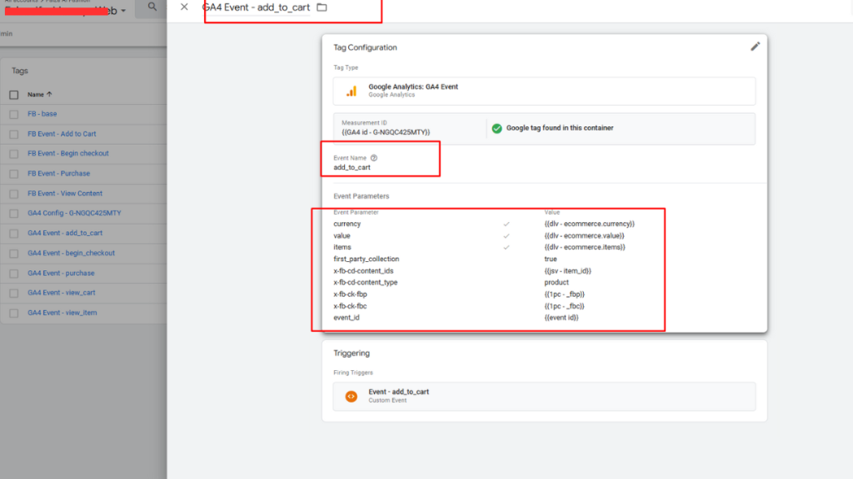Image resolution: width=853 pixels, height=479 pixels.
Task: Open the FB - base tag
Action: coord(42,114)
